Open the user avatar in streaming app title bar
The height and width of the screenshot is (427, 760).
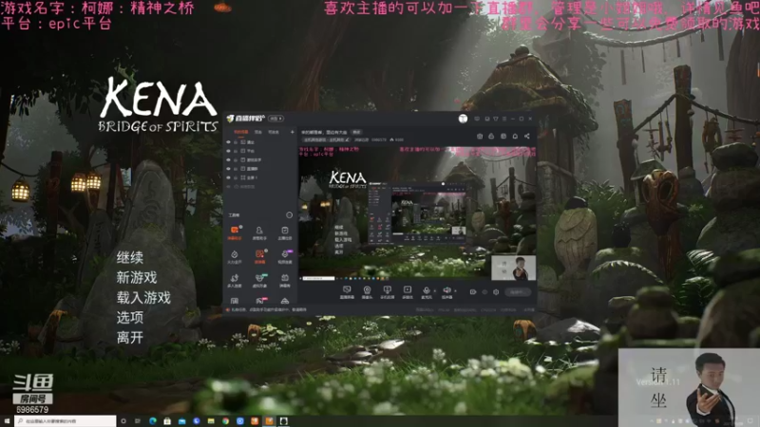(463, 119)
